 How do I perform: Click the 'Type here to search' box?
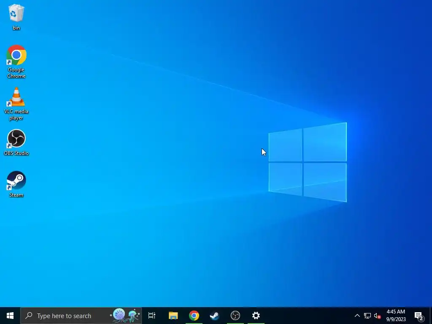pyautogui.click(x=81, y=316)
